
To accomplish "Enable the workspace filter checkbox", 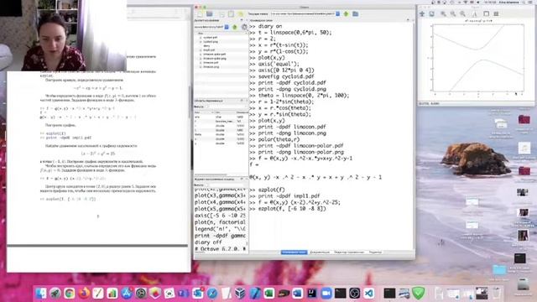I will [206, 107].
